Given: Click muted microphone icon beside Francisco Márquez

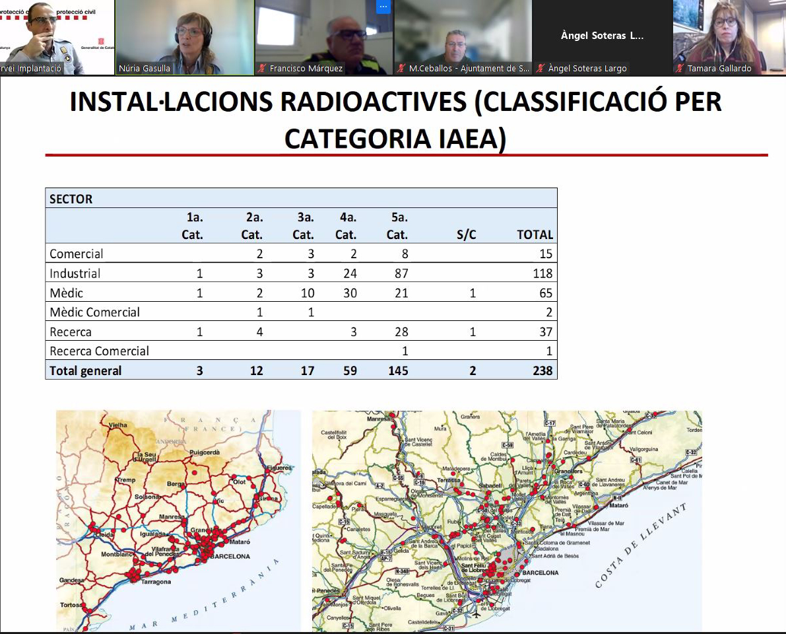Looking at the screenshot, I should (261, 68).
